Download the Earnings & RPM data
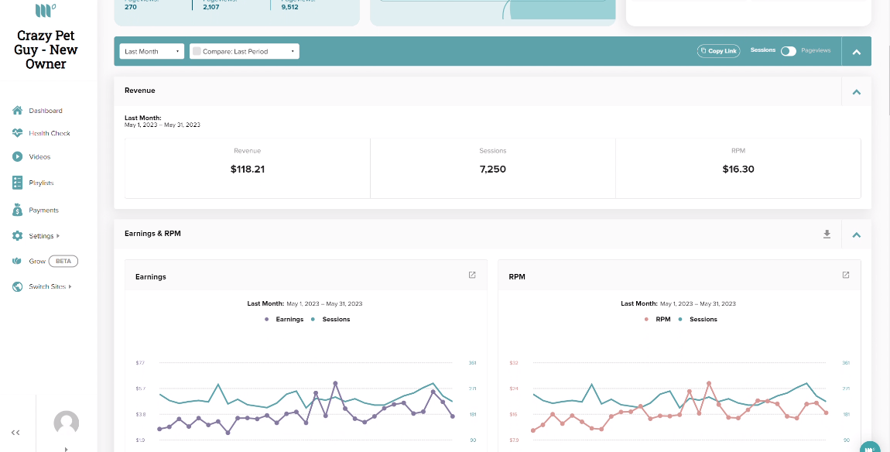Screen dimensions: 890x452 tap(827, 234)
